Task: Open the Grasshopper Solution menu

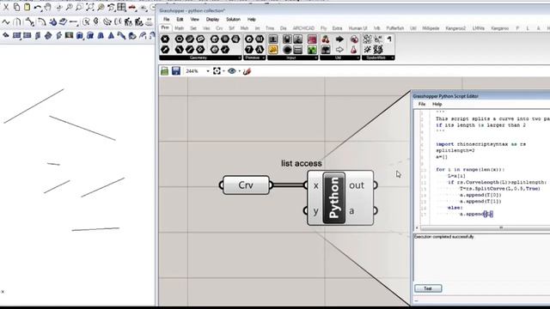Action: (233, 19)
